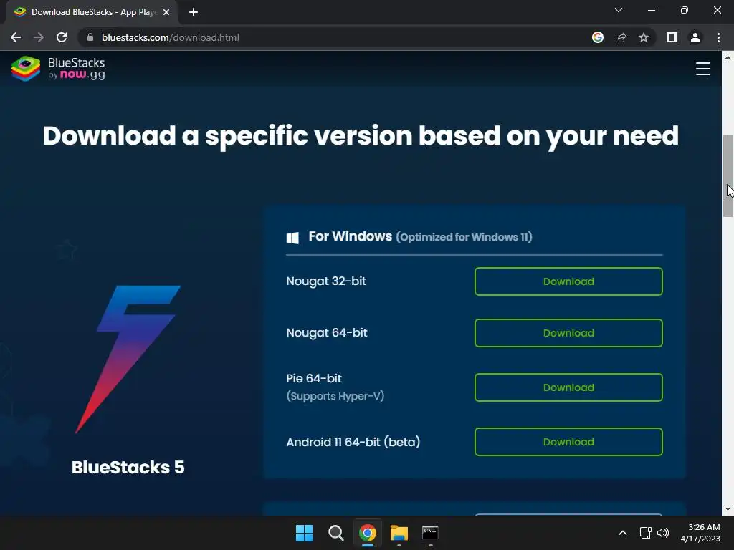Click the page vertical scrollbar thumb
734x550 pixels.
tap(728, 175)
